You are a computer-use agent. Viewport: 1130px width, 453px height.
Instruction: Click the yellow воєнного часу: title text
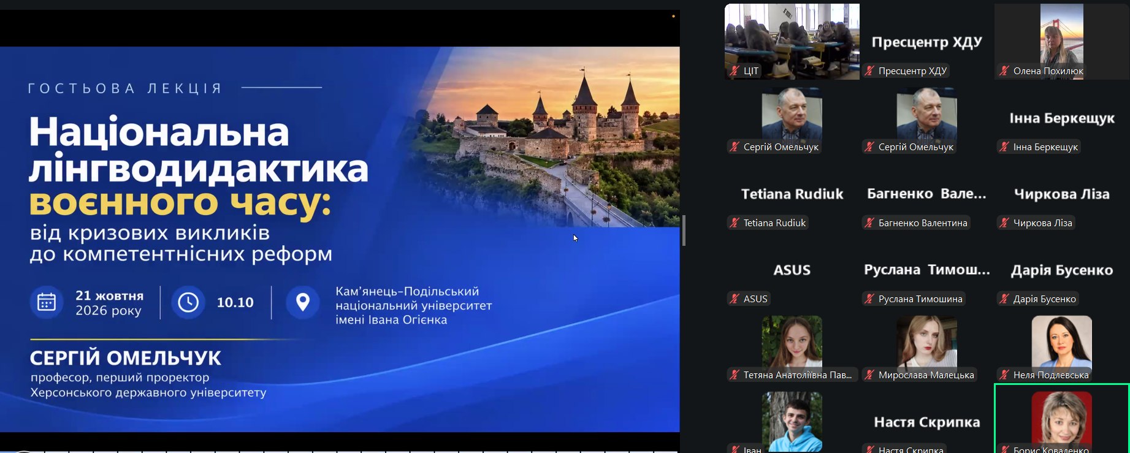pos(180,202)
